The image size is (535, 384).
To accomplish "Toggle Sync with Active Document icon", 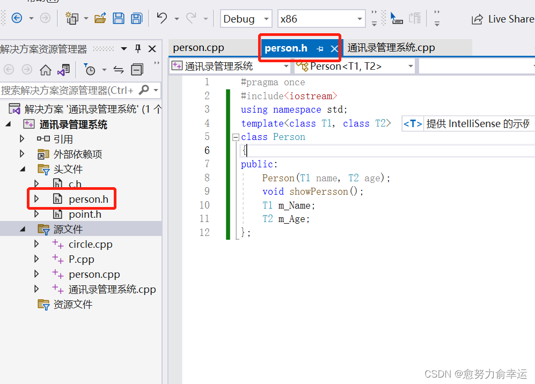I will click(x=119, y=70).
